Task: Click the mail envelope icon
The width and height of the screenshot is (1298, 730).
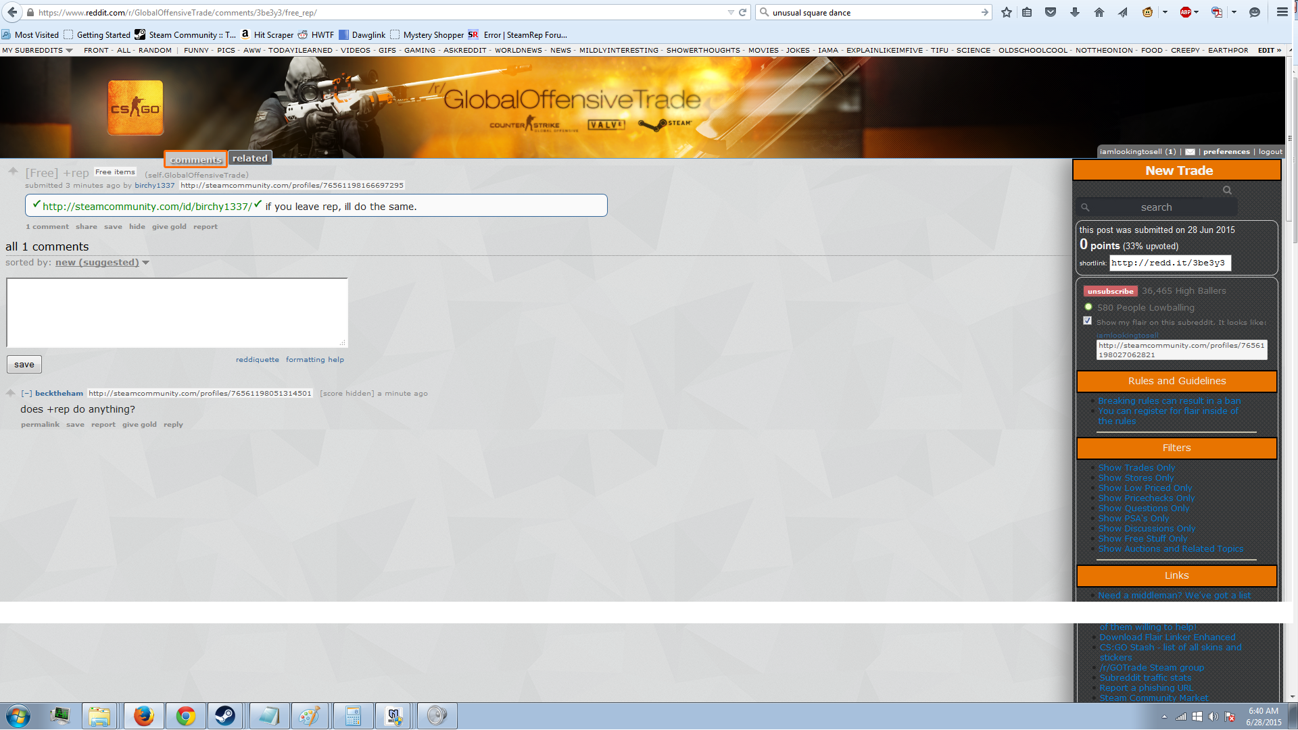Action: [x=1190, y=152]
